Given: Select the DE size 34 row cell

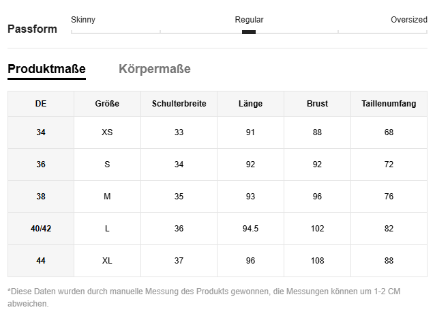Looking at the screenshot, I should 41,132.
